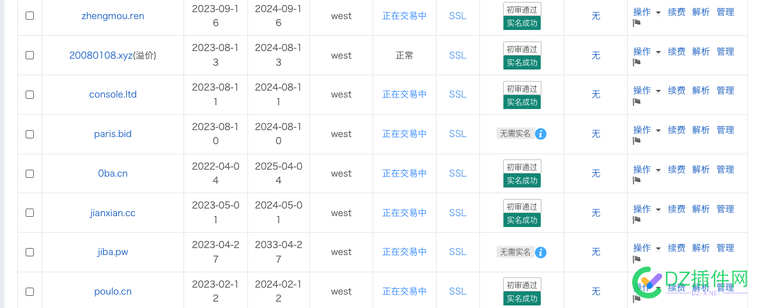
Task: Click west registrar cell for paris.bid
Action: point(341,134)
